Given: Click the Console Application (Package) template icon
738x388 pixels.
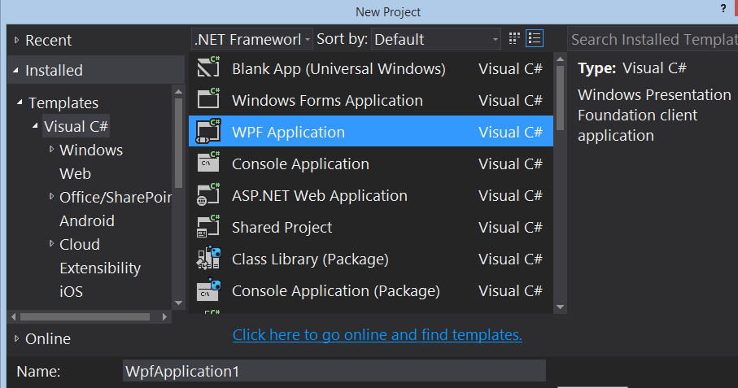Looking at the screenshot, I should [x=208, y=290].
